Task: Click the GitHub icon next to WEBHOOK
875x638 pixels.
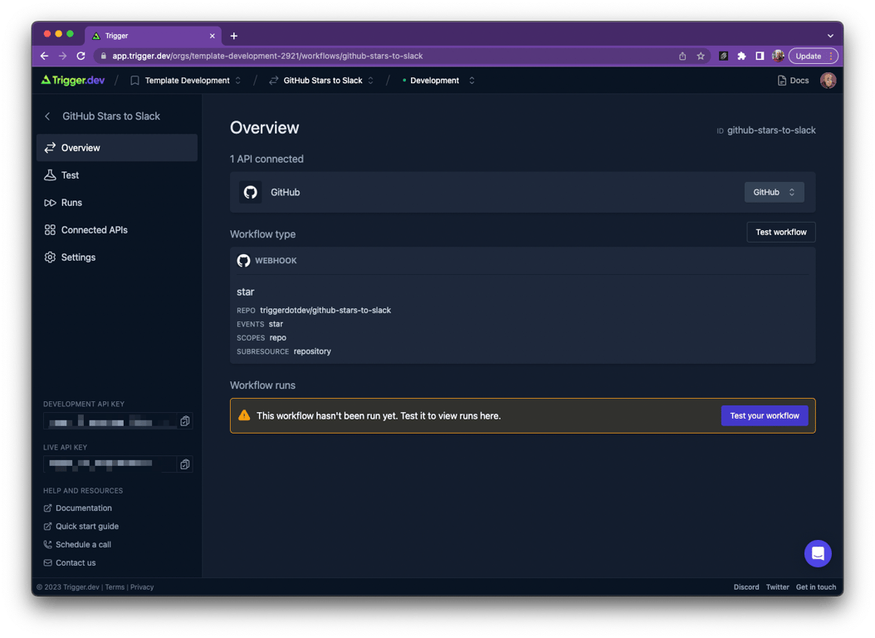Action: pos(243,261)
